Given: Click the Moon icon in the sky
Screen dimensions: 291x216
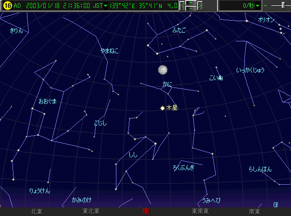Looking at the screenshot, I should tap(163, 70).
